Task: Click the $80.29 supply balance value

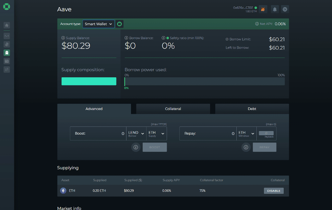Action: click(x=76, y=46)
